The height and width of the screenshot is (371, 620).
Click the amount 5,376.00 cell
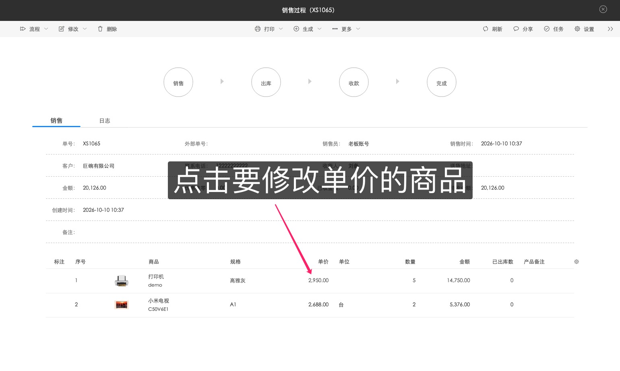(x=460, y=305)
